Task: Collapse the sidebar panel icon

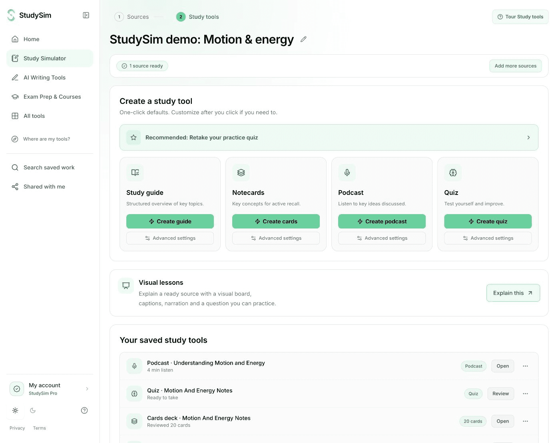Action: tap(86, 15)
